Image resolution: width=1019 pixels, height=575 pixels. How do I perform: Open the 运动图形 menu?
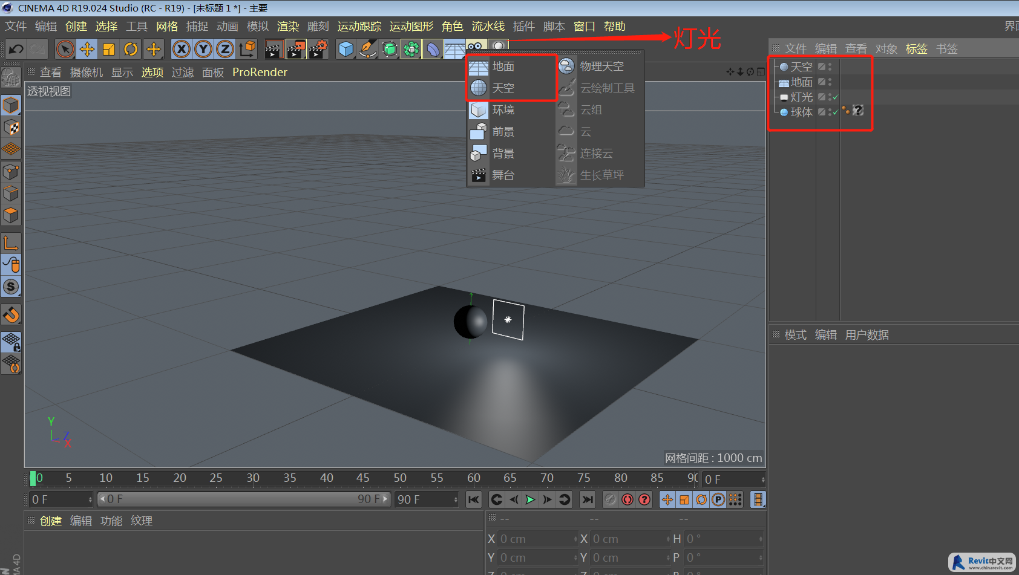[x=411, y=27]
